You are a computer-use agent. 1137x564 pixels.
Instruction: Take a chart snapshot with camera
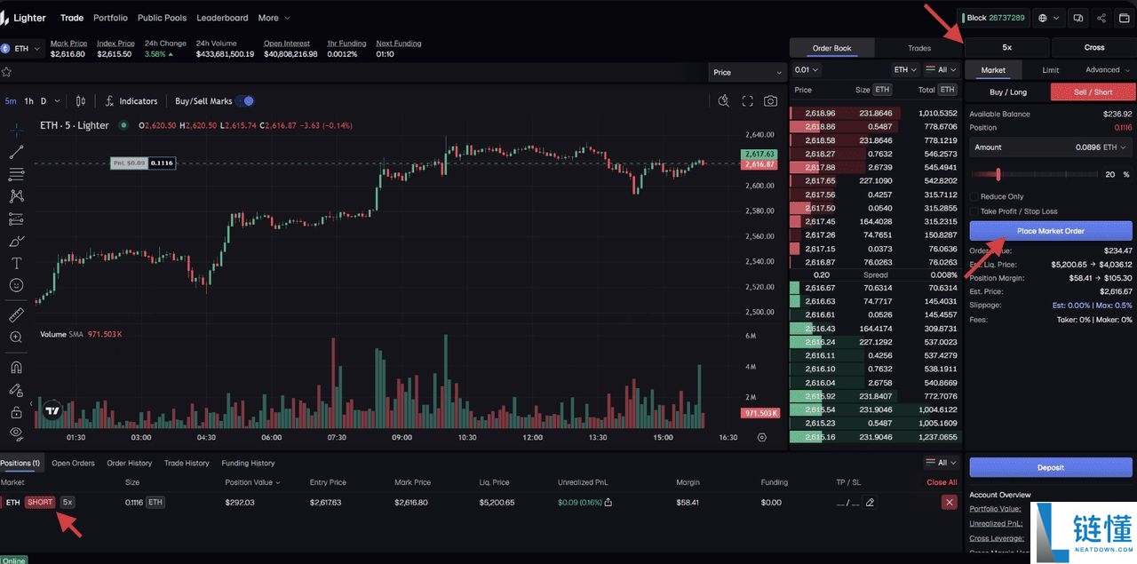[770, 101]
